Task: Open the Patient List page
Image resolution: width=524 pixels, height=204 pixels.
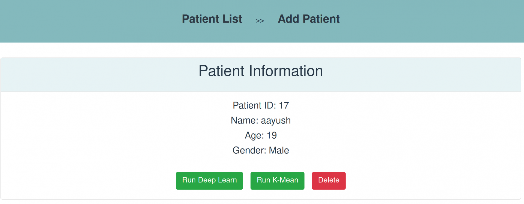Action: pos(212,19)
